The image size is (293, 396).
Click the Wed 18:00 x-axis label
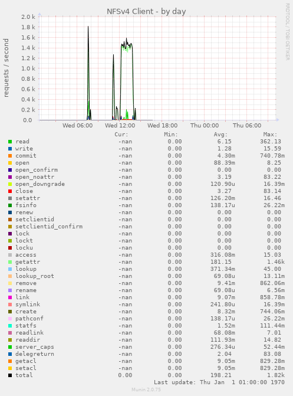[162, 126]
